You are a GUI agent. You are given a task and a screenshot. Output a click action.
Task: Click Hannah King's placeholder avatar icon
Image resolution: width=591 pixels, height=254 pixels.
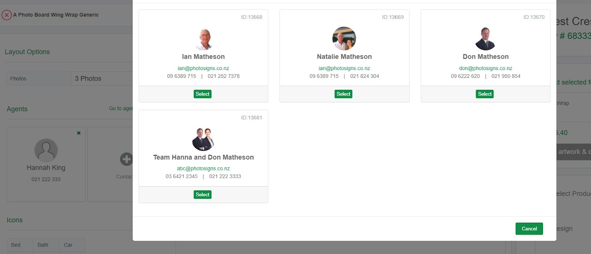pyautogui.click(x=46, y=150)
